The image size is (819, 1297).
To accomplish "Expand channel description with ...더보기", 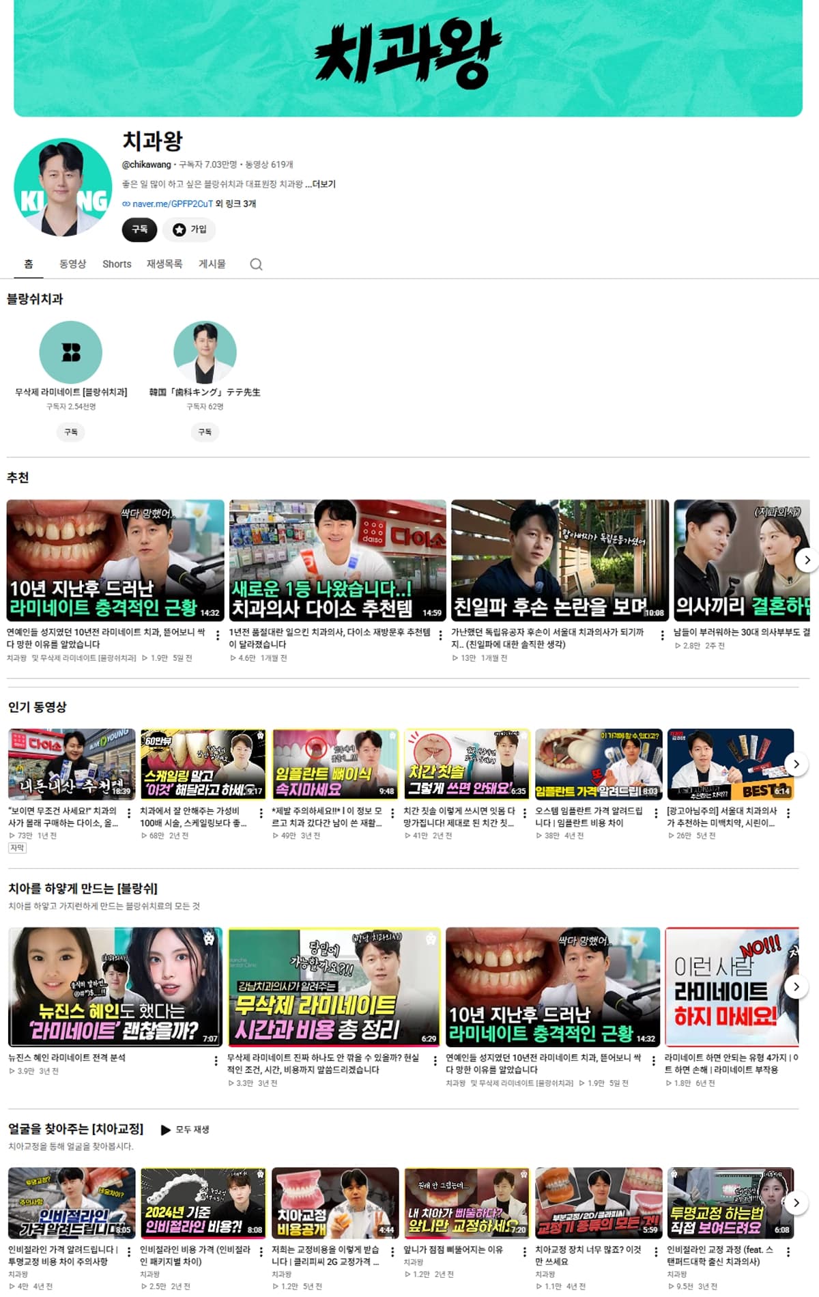I will click(x=320, y=184).
